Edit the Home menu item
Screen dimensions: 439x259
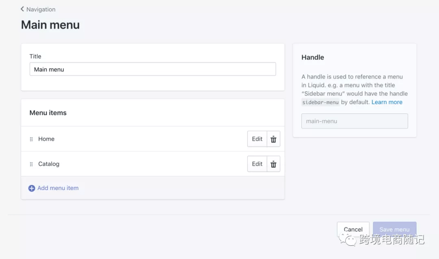click(x=257, y=139)
